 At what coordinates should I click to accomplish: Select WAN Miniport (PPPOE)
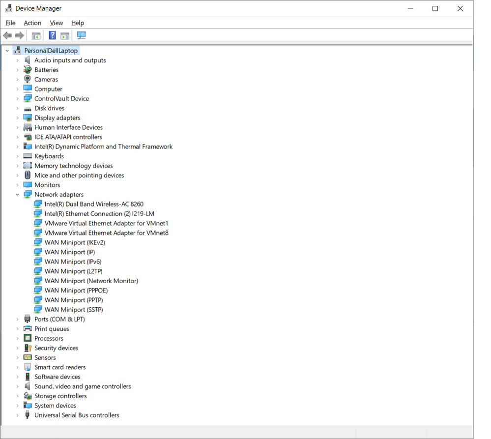click(x=76, y=290)
